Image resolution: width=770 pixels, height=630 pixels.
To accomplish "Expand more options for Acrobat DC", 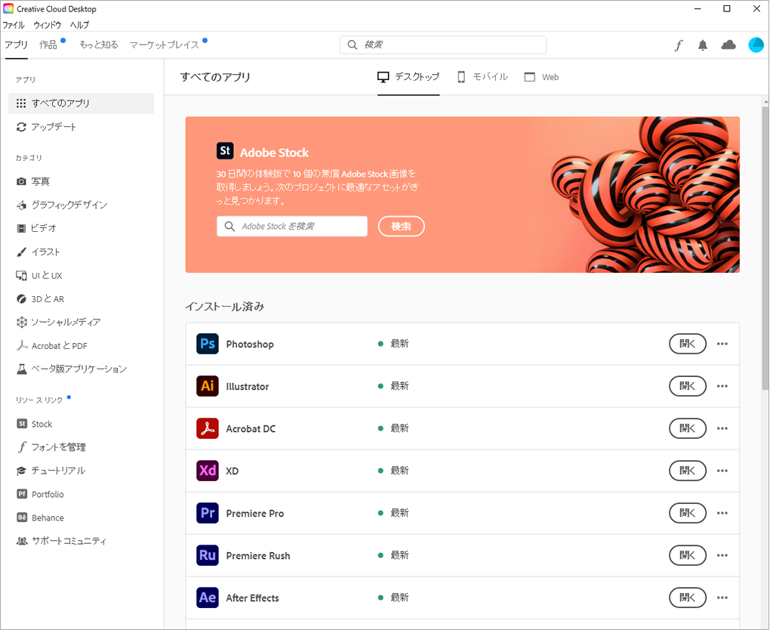I will point(722,428).
